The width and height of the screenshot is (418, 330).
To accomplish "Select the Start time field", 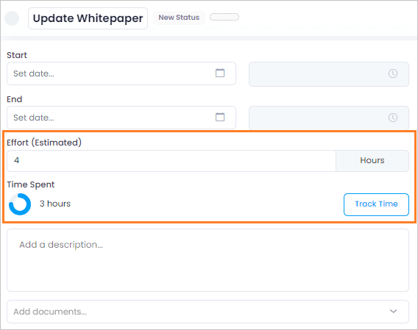I will coord(329,74).
